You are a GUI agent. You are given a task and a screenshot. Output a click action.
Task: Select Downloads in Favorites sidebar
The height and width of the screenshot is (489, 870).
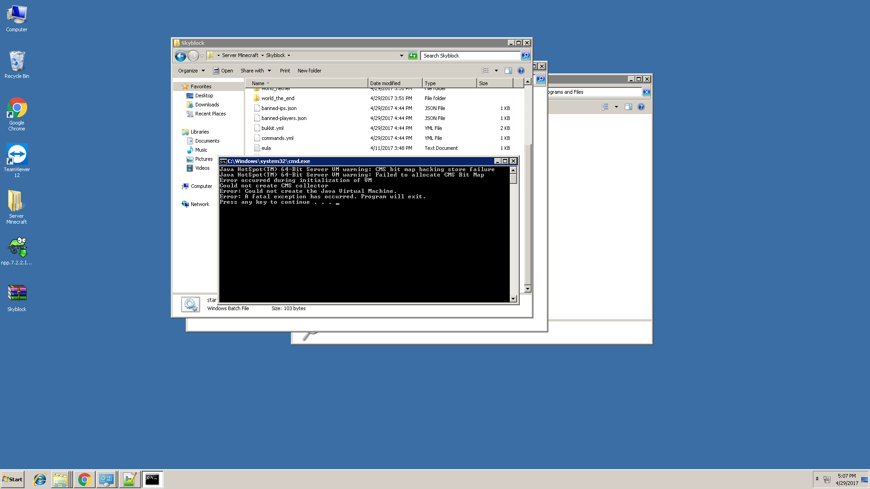(207, 105)
